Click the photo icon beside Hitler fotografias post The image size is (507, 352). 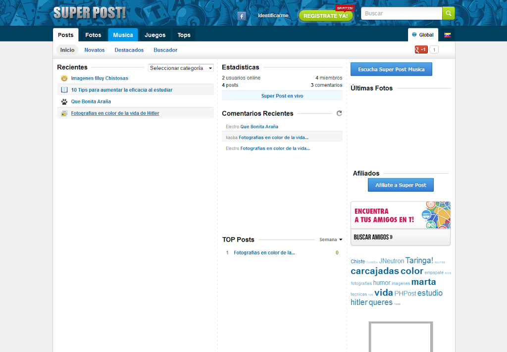(64, 113)
